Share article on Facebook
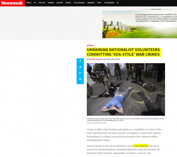Viewport: 177px width, 157px height. tap(80, 61)
